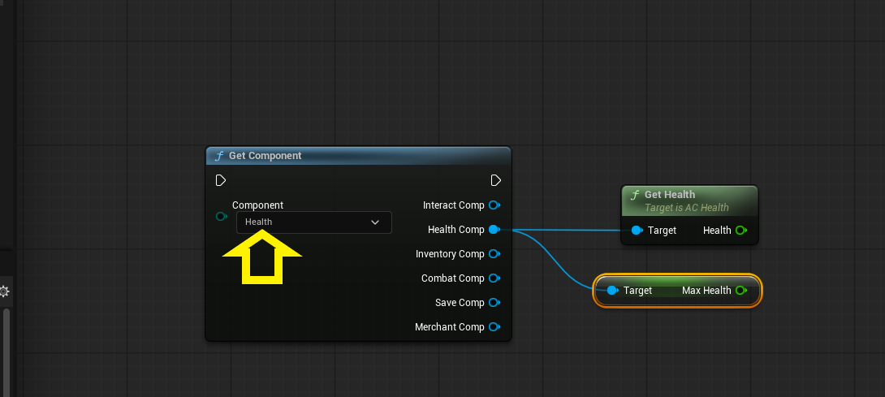Select the Interact Comp output pin
The width and height of the screenshot is (885, 397).
[494, 205]
